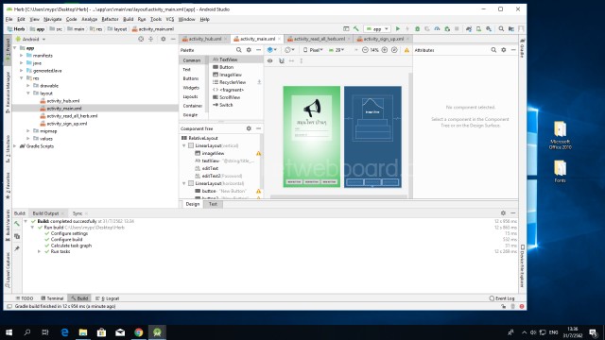Screen dimensions: 605x340
Task: Click pin tab icon in Build panel
Action: (x=17, y=248)
